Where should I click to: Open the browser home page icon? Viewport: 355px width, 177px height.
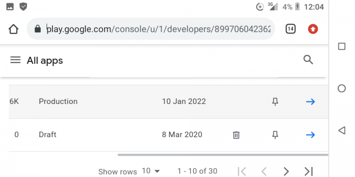13,29
